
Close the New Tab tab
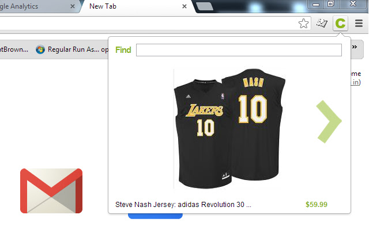[184, 6]
